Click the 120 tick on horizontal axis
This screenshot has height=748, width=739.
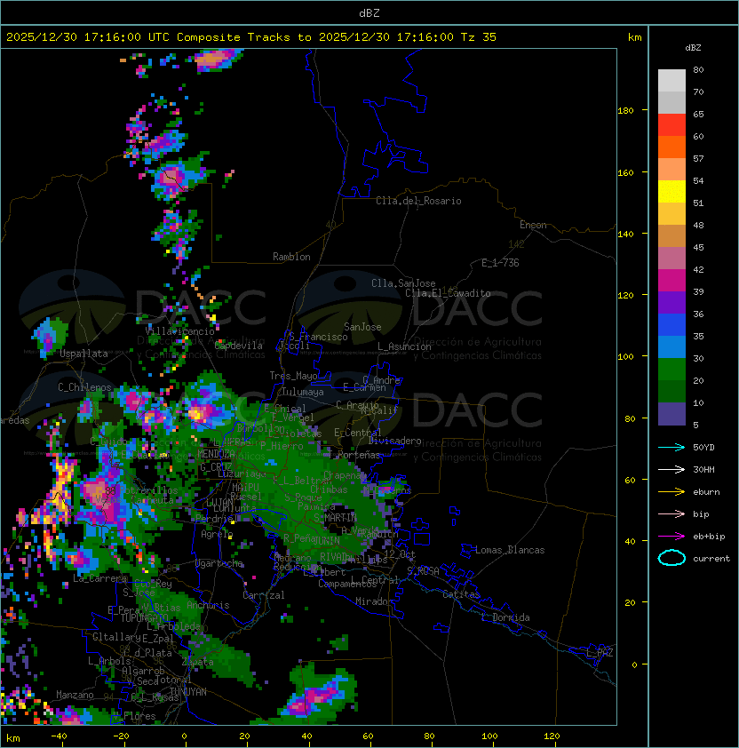(x=552, y=736)
